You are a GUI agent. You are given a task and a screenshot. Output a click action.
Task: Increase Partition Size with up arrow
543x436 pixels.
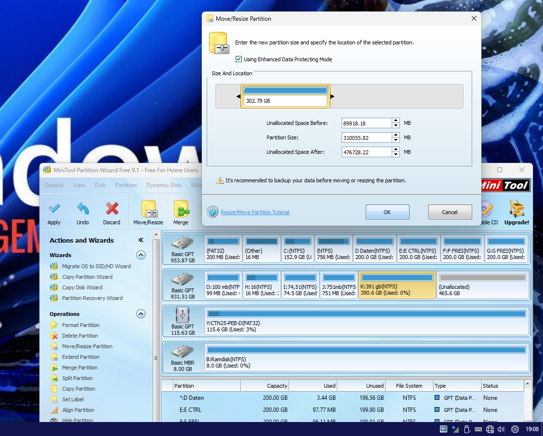(x=396, y=135)
